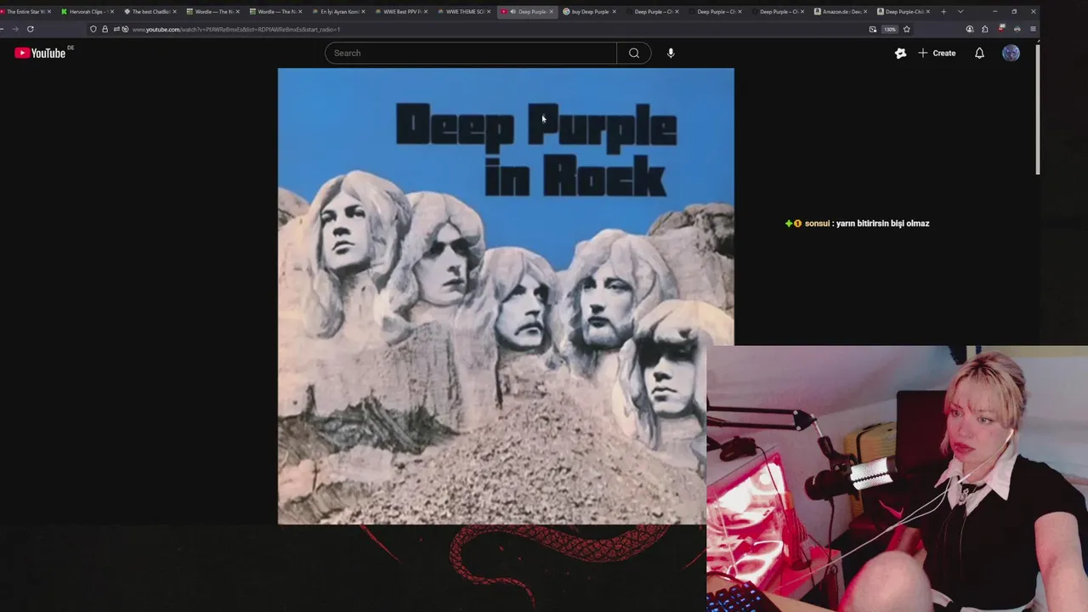Screen dimensions: 1088x612
Task: Switch to En İyi Ayran tab
Action: point(337,12)
